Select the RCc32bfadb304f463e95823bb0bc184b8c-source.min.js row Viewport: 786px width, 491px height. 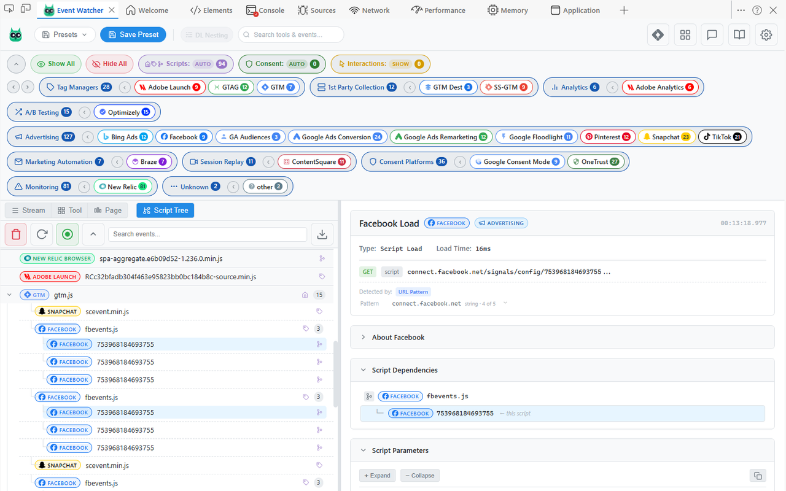pyautogui.click(x=166, y=277)
